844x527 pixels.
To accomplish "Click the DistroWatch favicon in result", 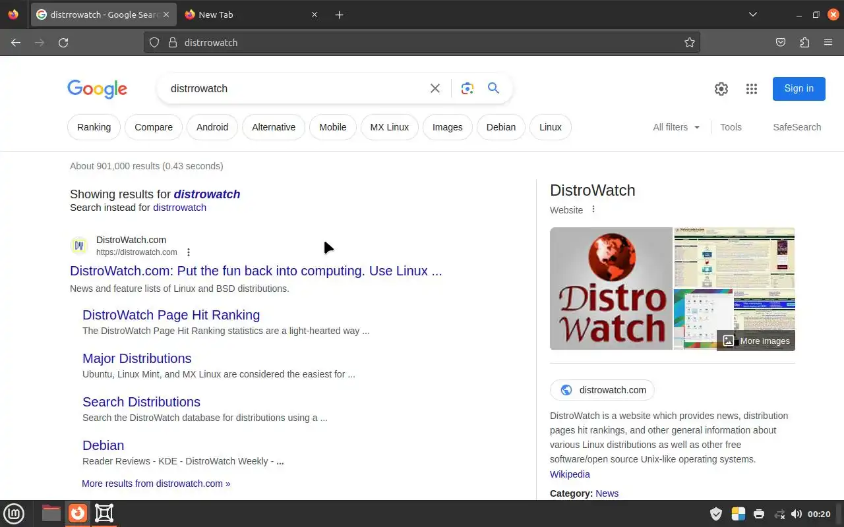I will pyautogui.click(x=79, y=246).
